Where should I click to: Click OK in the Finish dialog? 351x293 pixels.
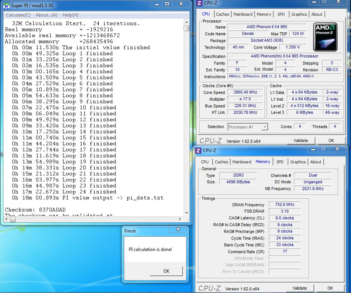[x=166, y=271]
